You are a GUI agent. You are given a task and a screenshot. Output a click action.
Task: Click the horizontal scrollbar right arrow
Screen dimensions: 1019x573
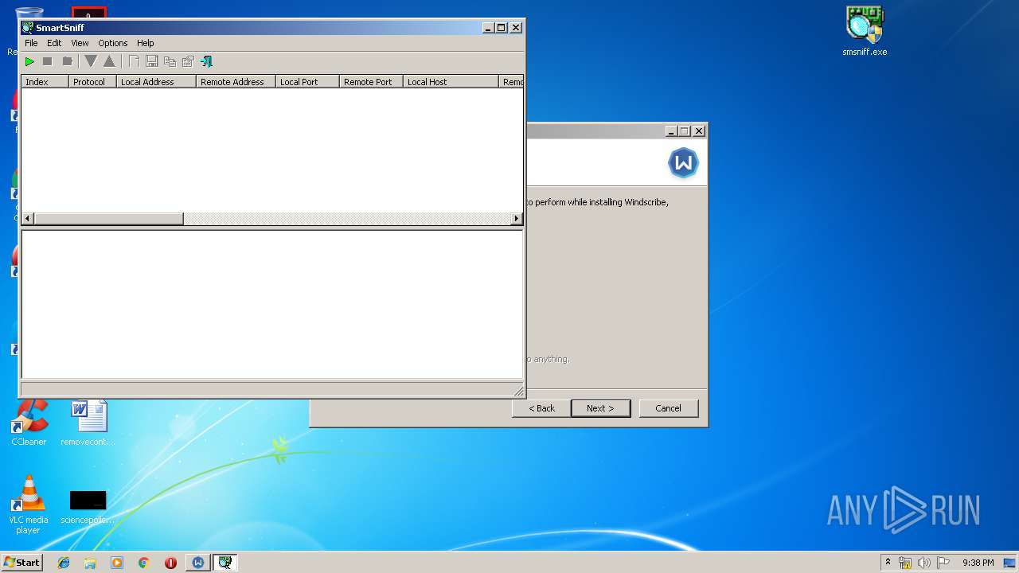tap(516, 218)
